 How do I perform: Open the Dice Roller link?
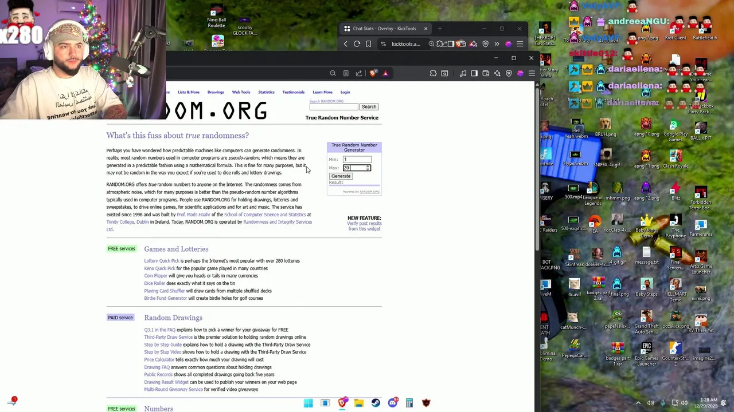154,283
